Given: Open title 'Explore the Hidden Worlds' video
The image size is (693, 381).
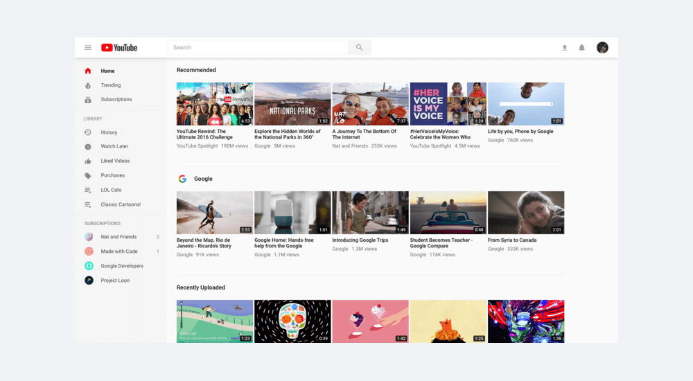Looking at the screenshot, I should 288,134.
